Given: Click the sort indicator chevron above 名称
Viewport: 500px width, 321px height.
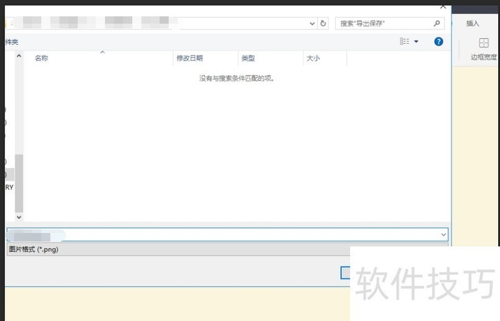Looking at the screenshot, I should click(102, 52).
